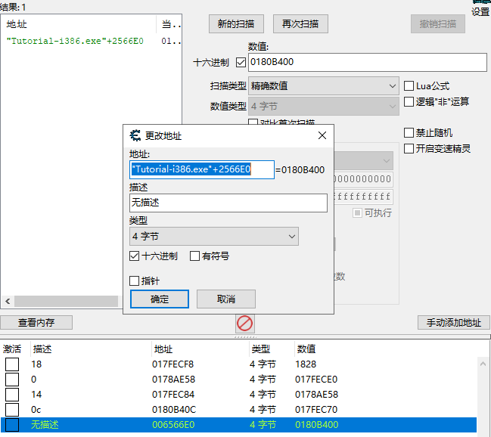The image size is (491, 437).
Task: Click 手动添加地址 button
Action: point(453,322)
